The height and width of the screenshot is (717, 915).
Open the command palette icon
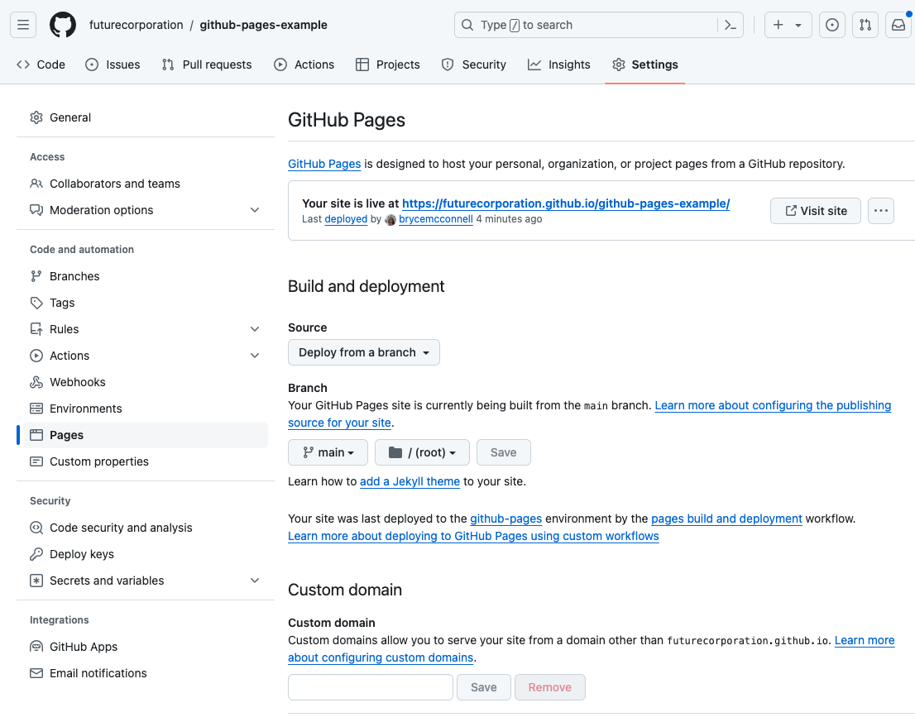730,25
